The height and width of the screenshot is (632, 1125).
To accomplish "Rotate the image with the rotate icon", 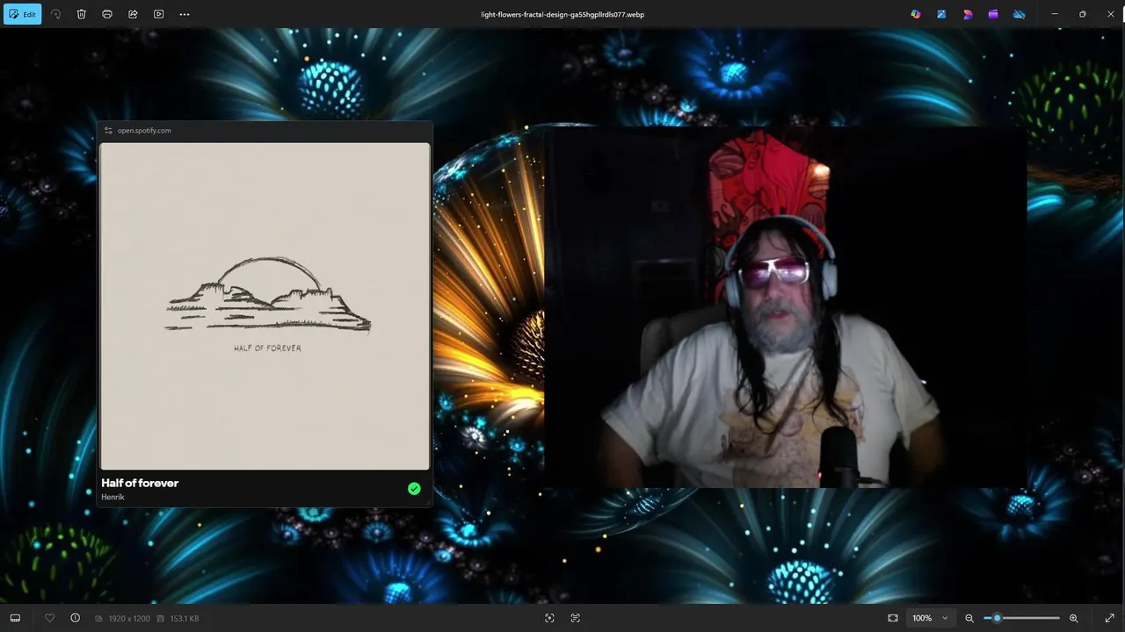I will [55, 14].
